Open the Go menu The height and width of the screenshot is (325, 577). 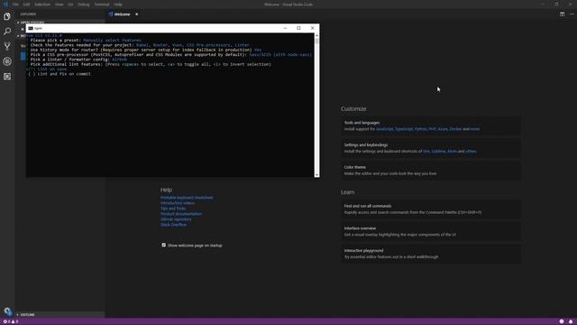pos(70,5)
